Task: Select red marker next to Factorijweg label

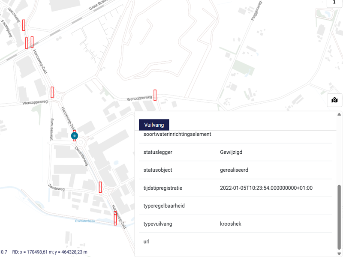Action: click(x=24, y=25)
